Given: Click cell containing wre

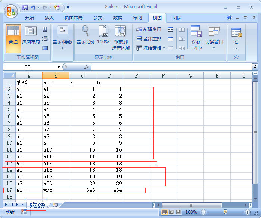Looking at the screenshot, I should (56, 190).
